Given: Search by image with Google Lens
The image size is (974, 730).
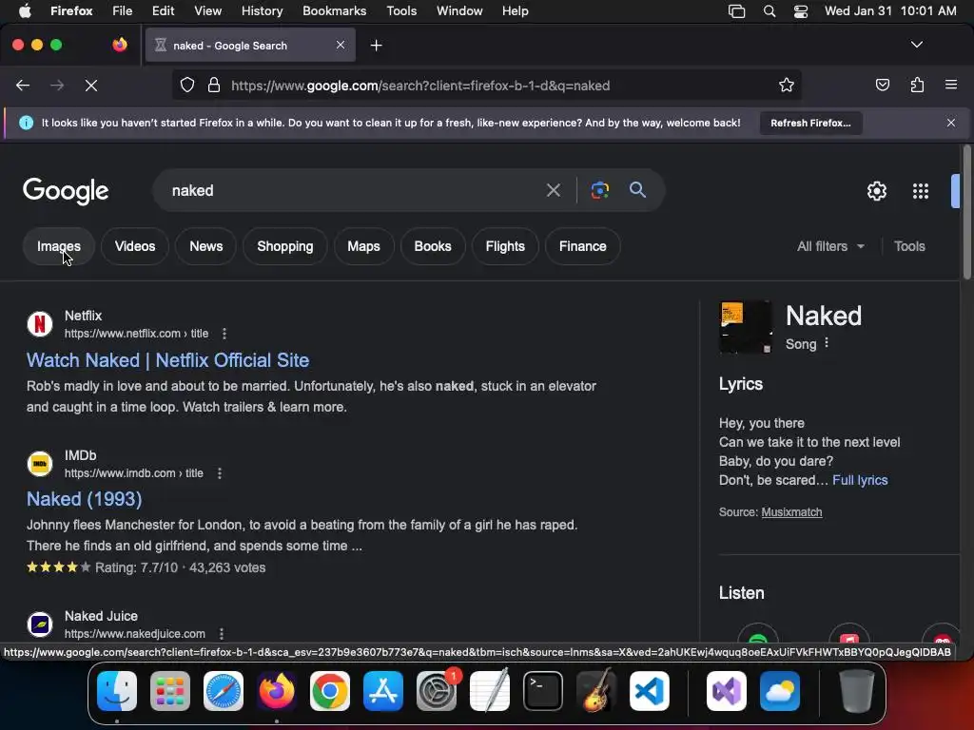Looking at the screenshot, I should [599, 190].
